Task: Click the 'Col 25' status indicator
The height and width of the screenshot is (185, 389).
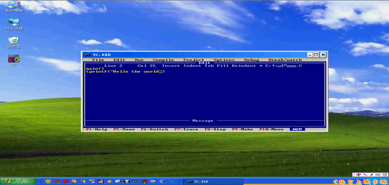Action: click(x=147, y=66)
